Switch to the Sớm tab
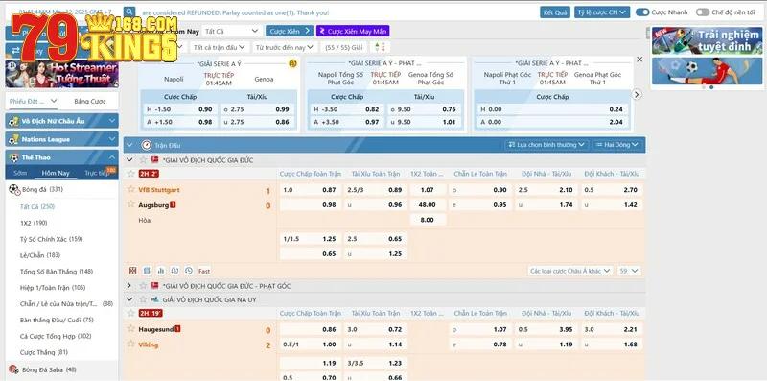This screenshot has height=381, width=767. point(20,173)
